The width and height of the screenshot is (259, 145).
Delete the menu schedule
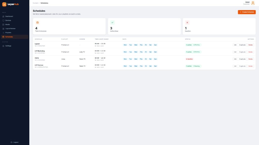pyautogui.click(x=250, y=59)
